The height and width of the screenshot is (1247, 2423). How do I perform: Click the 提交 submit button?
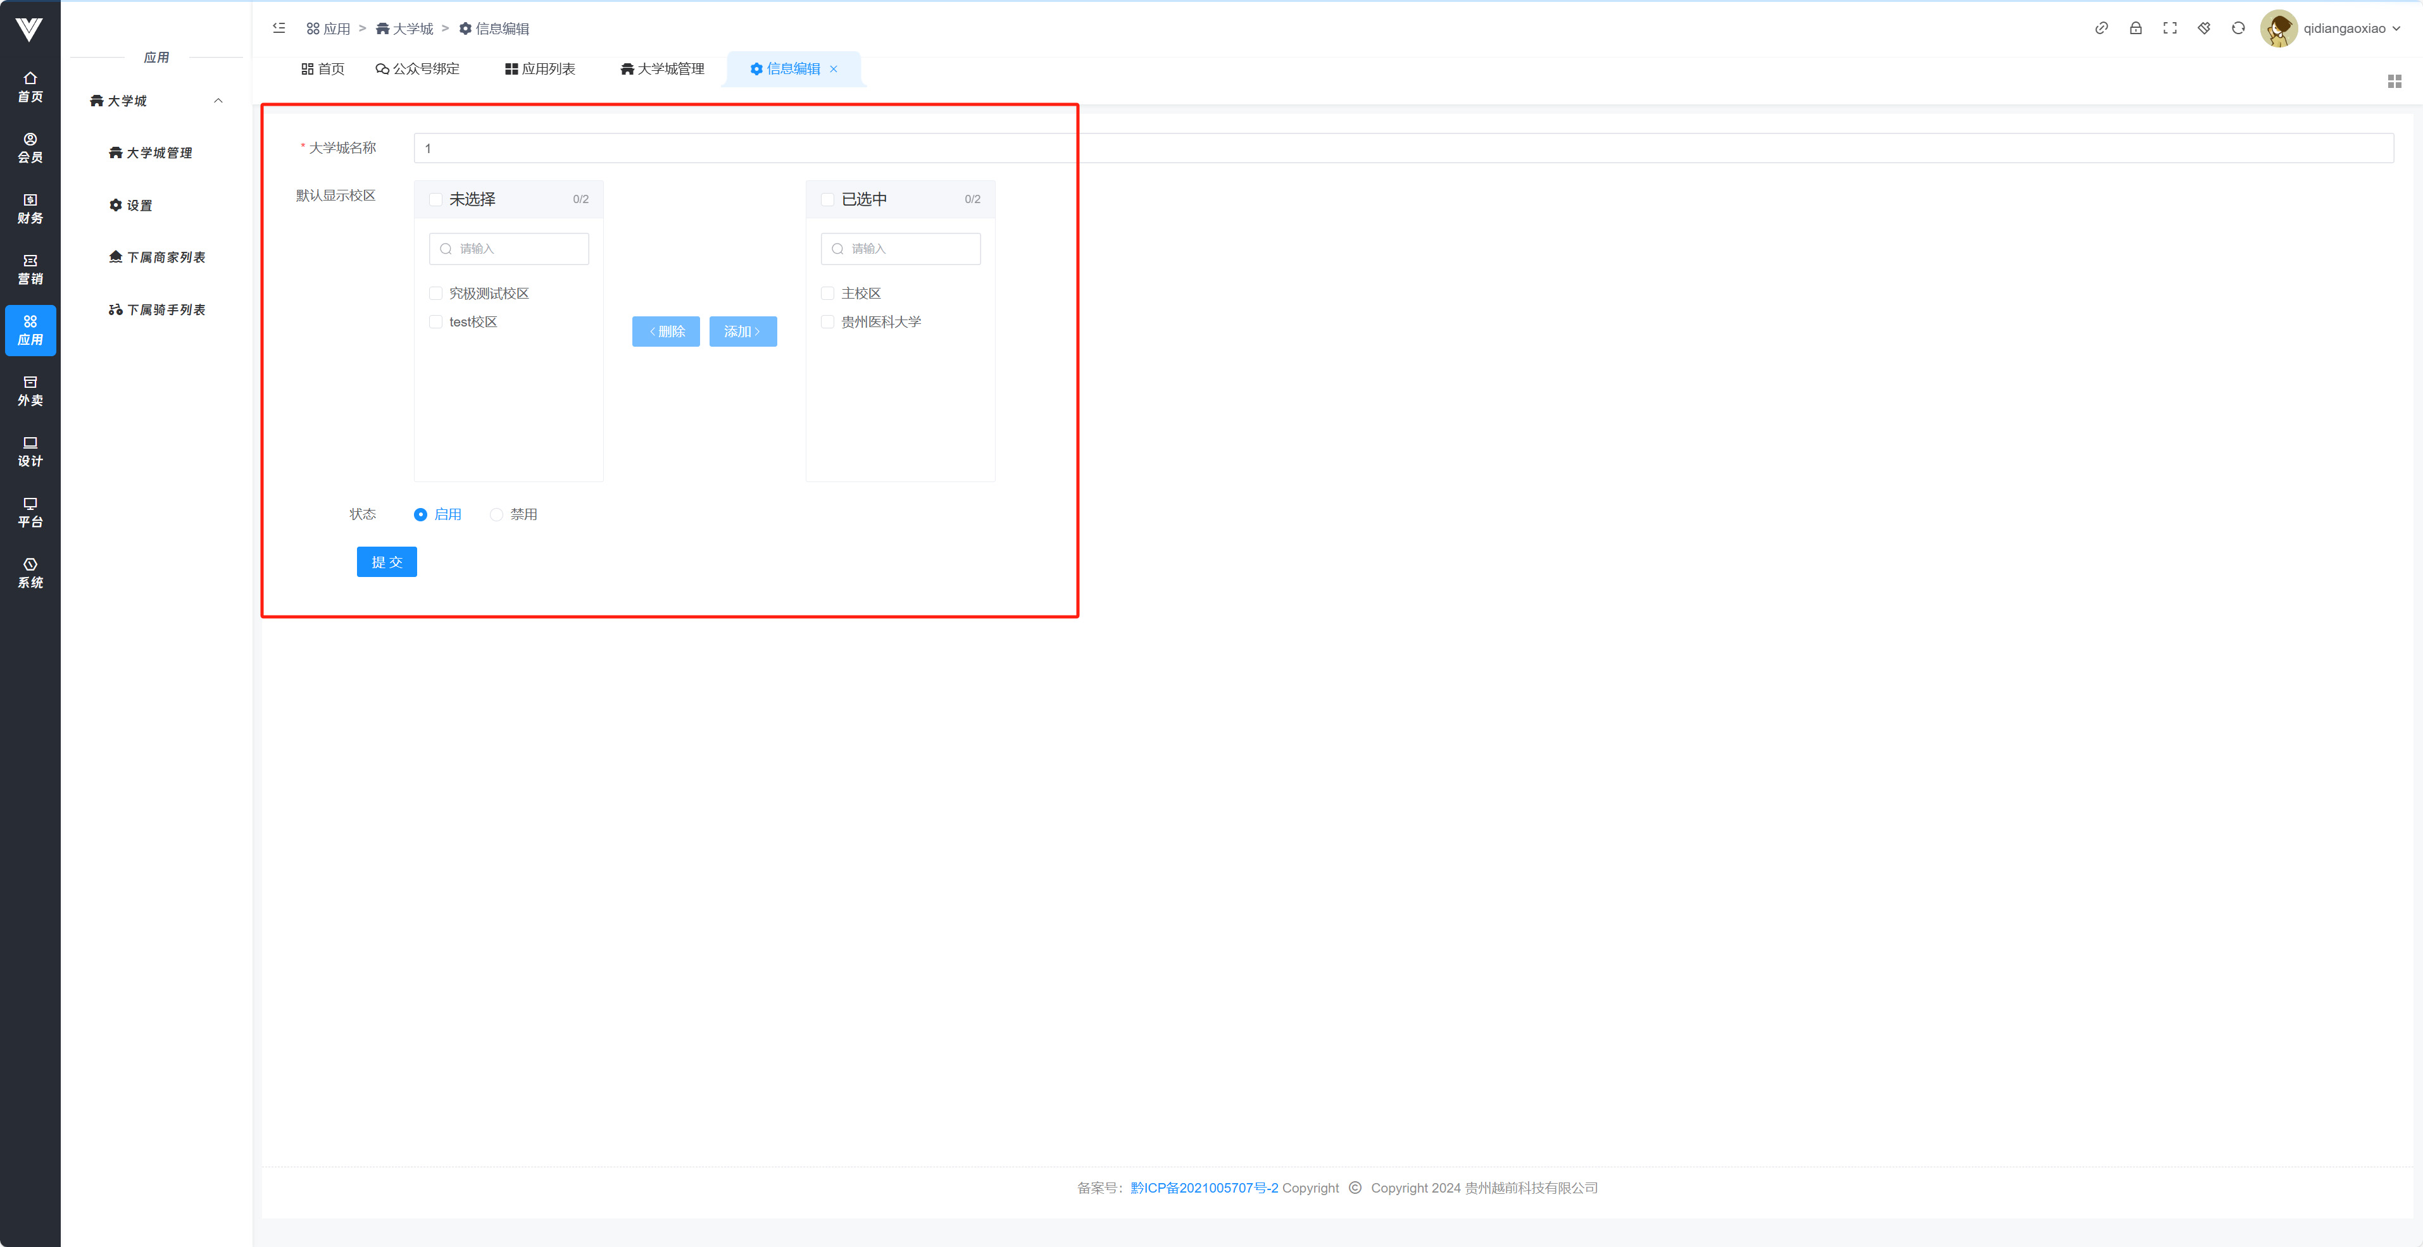[387, 561]
